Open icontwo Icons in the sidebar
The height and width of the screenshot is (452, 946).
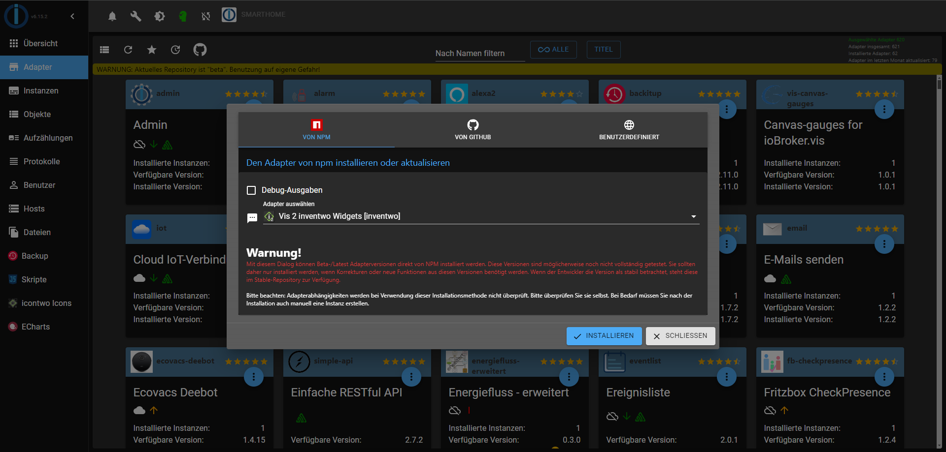click(x=44, y=303)
